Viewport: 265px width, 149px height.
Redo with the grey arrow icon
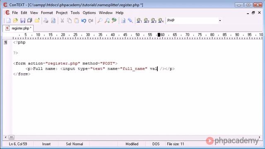tap(91, 21)
